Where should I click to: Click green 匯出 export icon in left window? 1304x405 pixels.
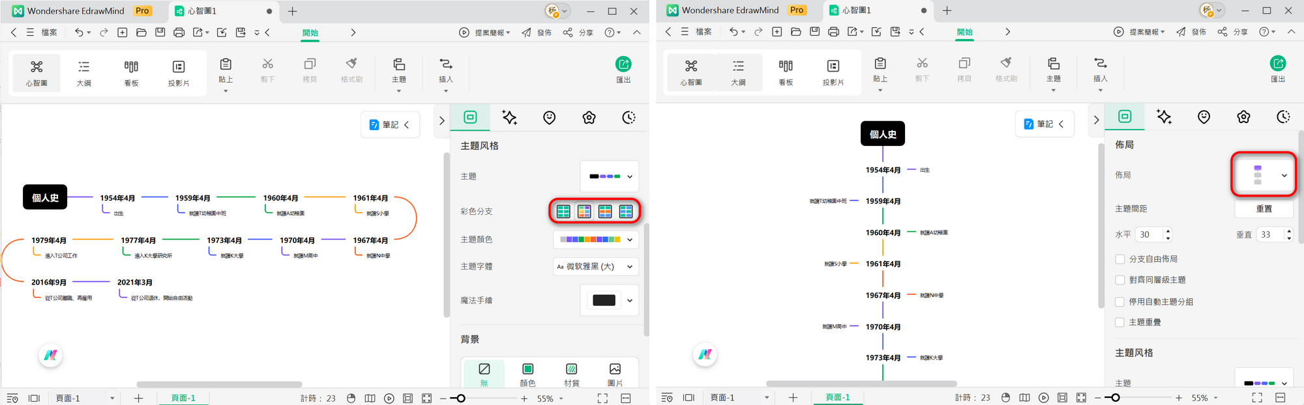pyautogui.click(x=623, y=64)
